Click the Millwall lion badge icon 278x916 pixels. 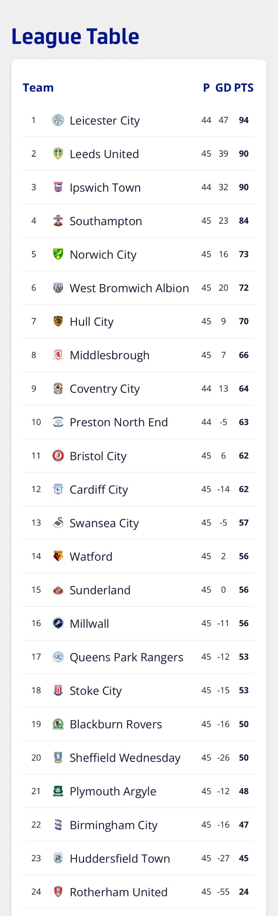58,623
